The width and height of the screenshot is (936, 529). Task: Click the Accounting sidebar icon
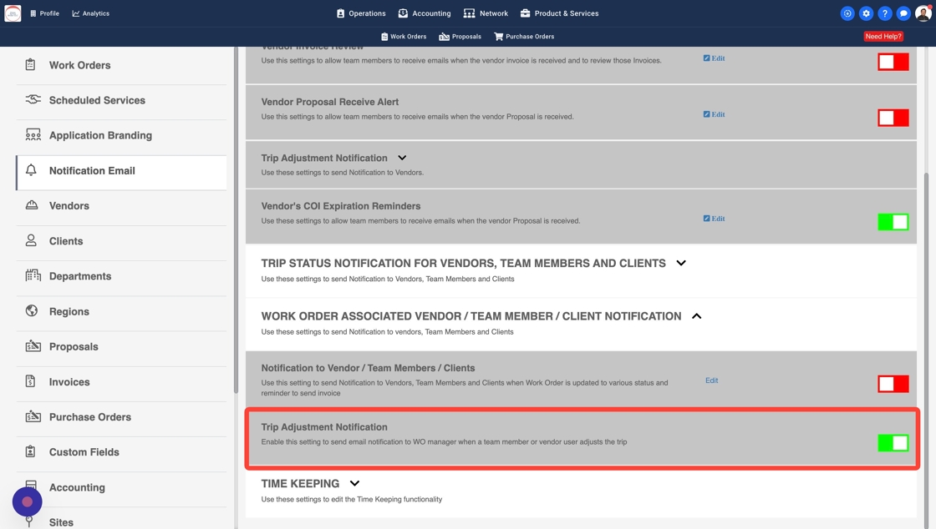click(x=31, y=485)
